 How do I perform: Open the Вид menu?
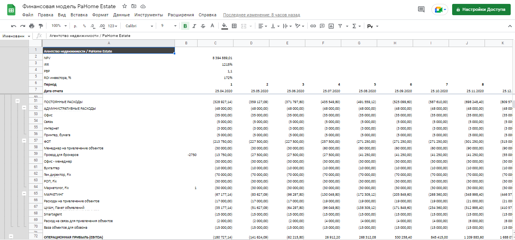pos(62,15)
